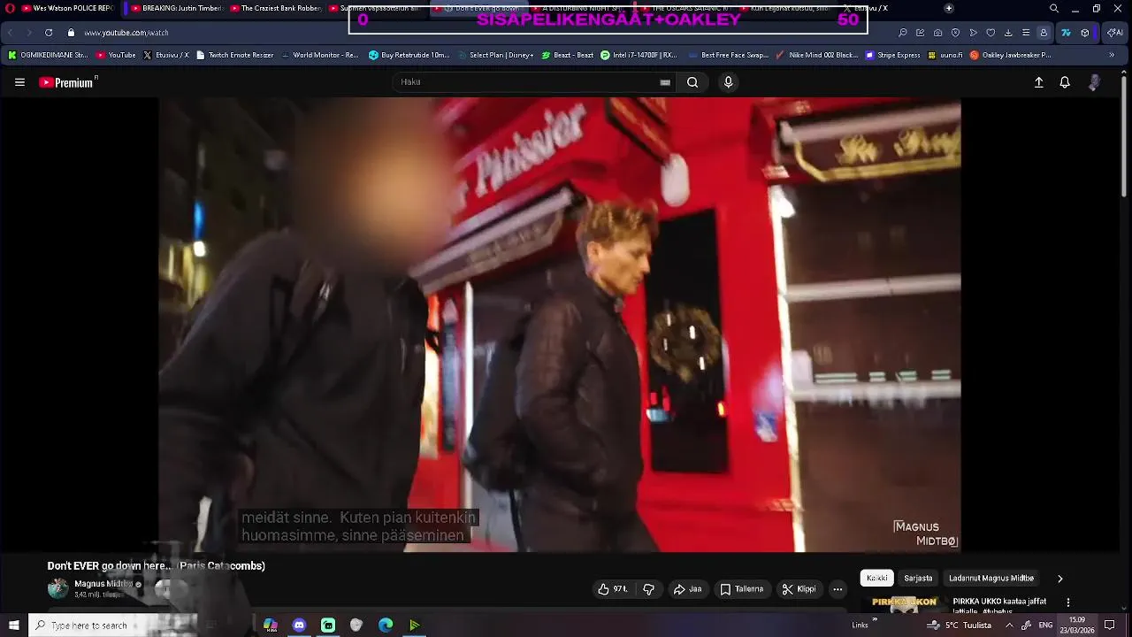Select the Sarjasta filter chip

[x=918, y=579]
